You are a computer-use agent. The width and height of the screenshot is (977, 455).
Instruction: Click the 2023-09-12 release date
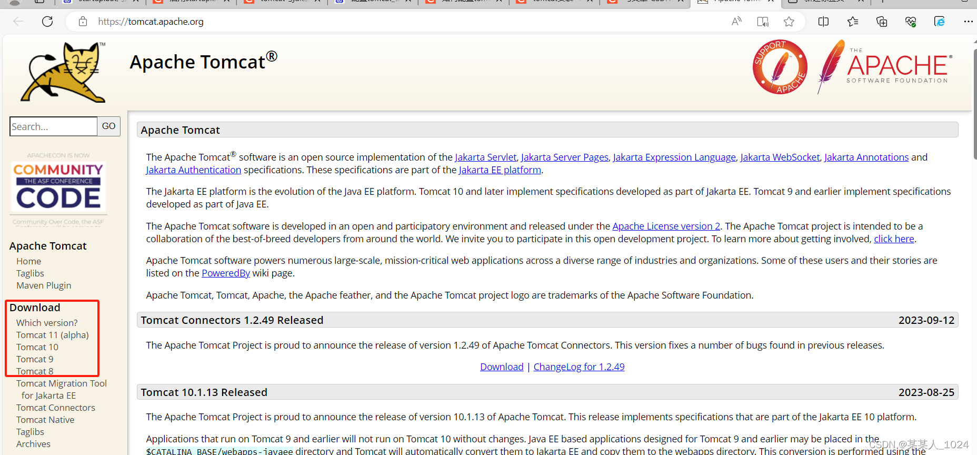tap(926, 320)
